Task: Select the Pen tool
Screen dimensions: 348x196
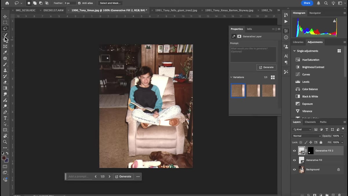Action: (5, 112)
